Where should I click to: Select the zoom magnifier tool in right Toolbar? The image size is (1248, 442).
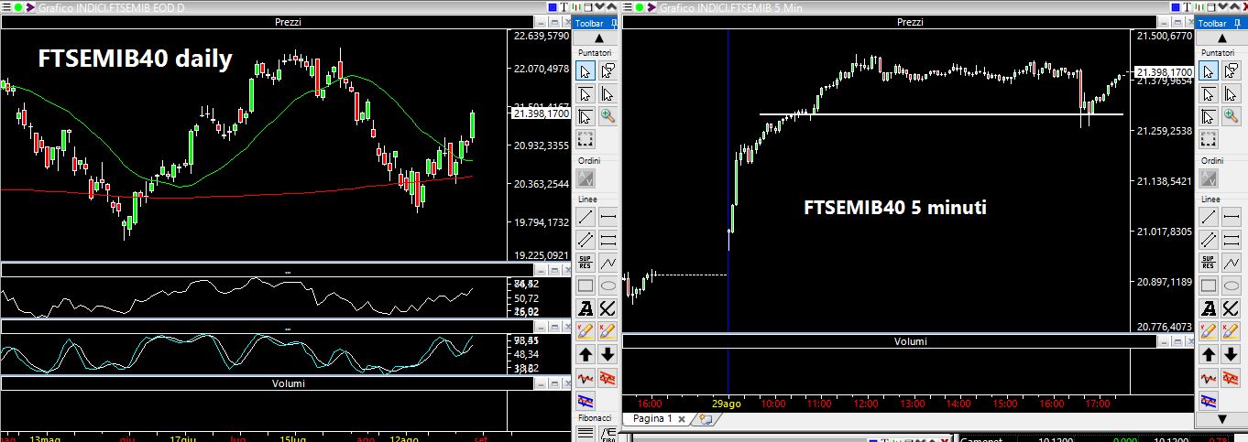point(1230,116)
